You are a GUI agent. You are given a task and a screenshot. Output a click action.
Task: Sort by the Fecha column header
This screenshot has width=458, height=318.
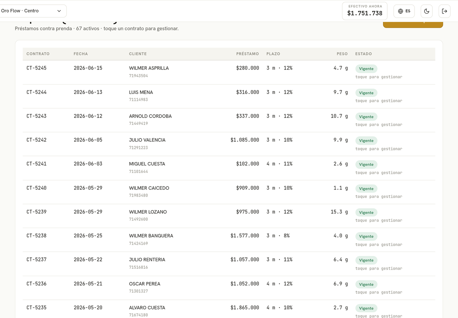81,54
